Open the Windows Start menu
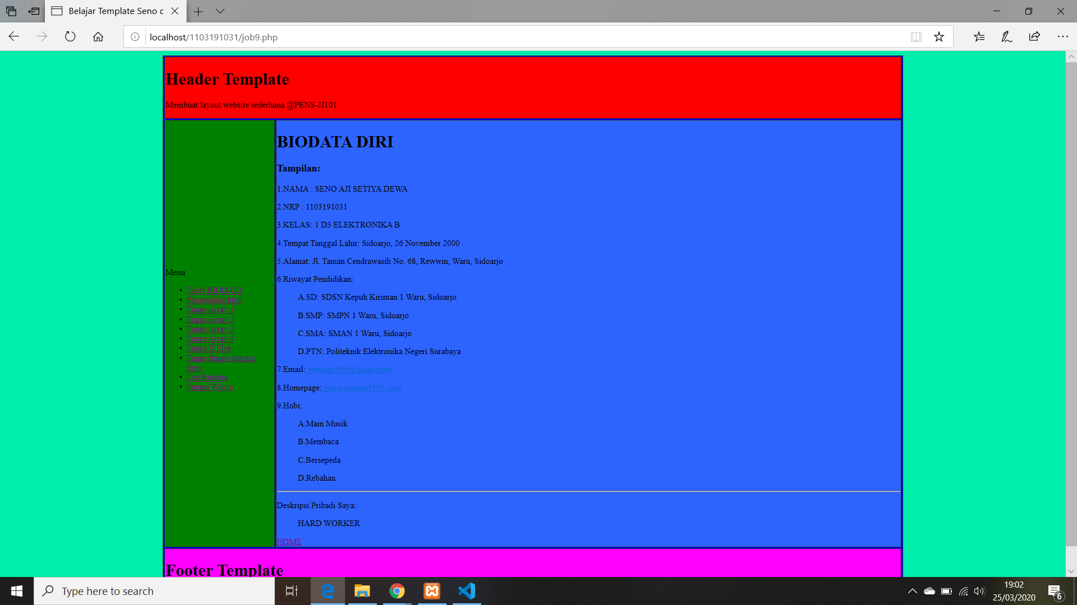This screenshot has width=1077, height=605. (x=17, y=591)
